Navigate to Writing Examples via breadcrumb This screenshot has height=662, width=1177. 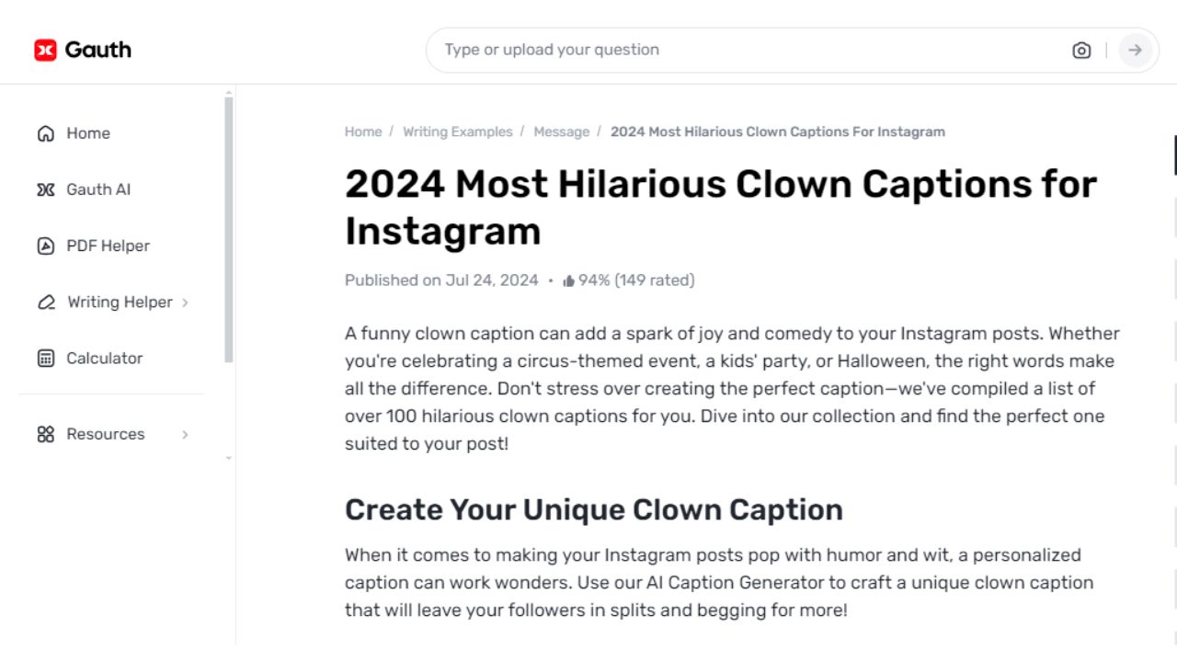pyautogui.click(x=458, y=131)
